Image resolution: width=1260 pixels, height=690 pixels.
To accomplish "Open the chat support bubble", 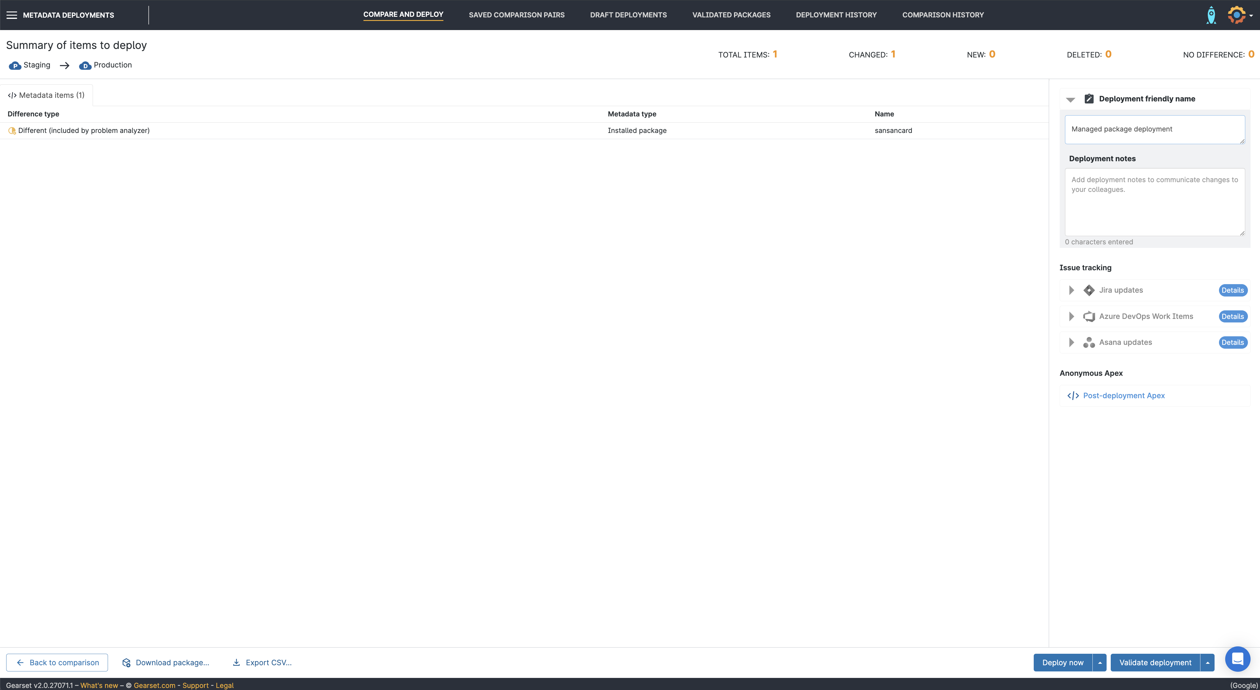I will (1238, 659).
